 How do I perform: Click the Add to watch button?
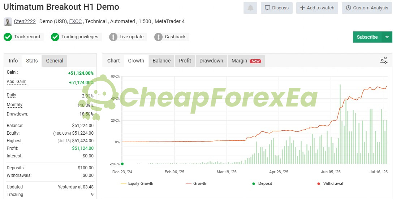tap(317, 8)
